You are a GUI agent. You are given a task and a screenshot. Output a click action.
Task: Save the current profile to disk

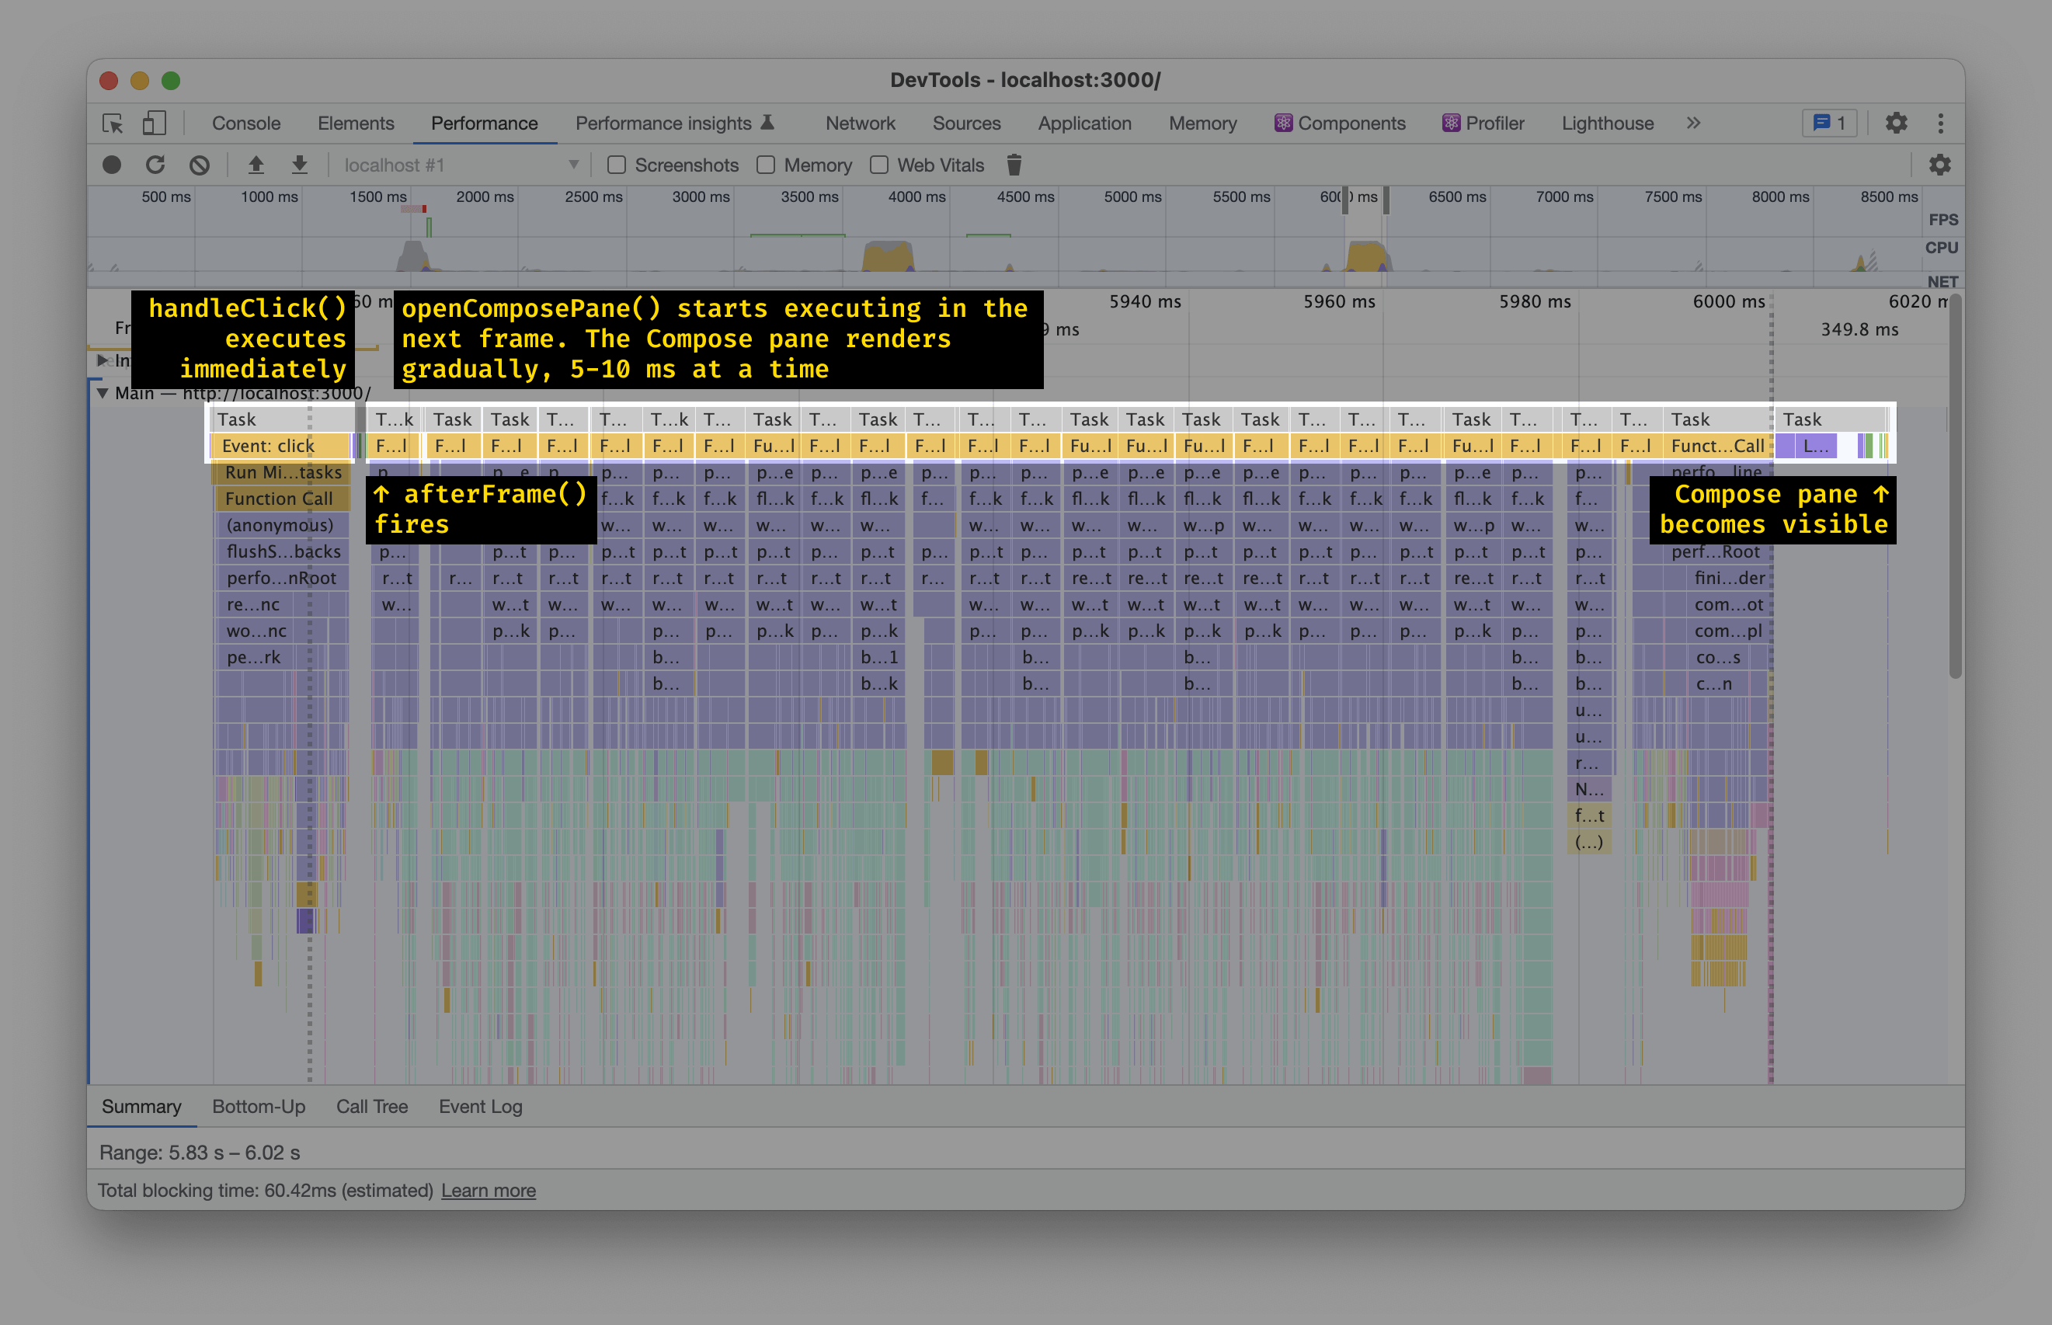299,165
